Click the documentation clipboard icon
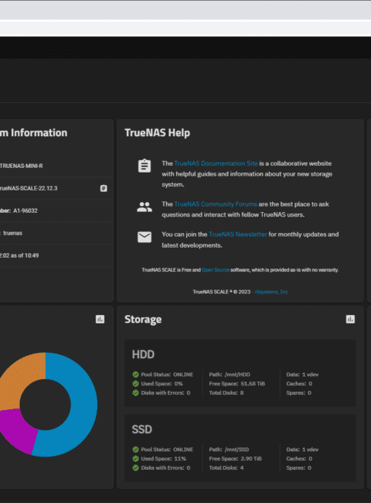This screenshot has height=503, width=371. pos(145,166)
